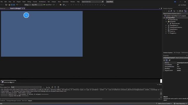Select ArtanPanel.cs file in Solution Explorer

pyautogui.click(x=174, y=29)
